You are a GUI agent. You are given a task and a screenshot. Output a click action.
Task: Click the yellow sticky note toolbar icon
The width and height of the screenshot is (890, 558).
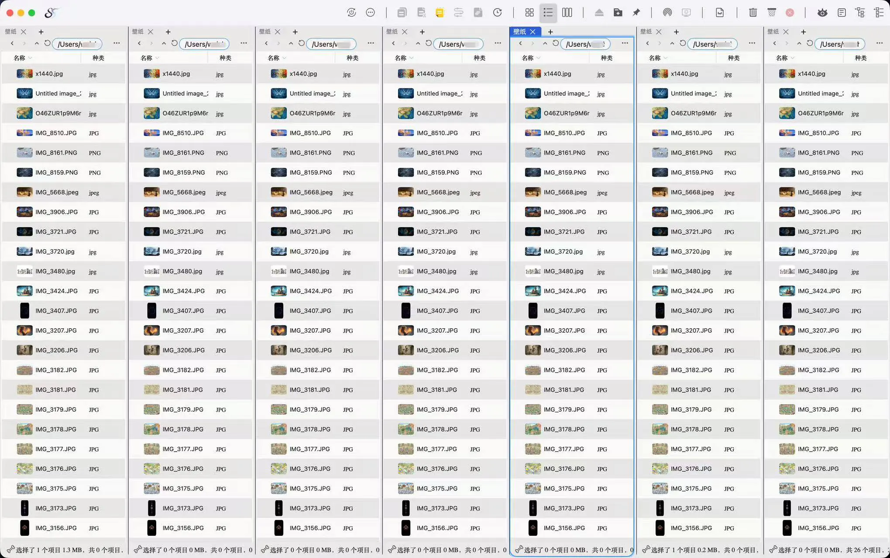pos(440,13)
